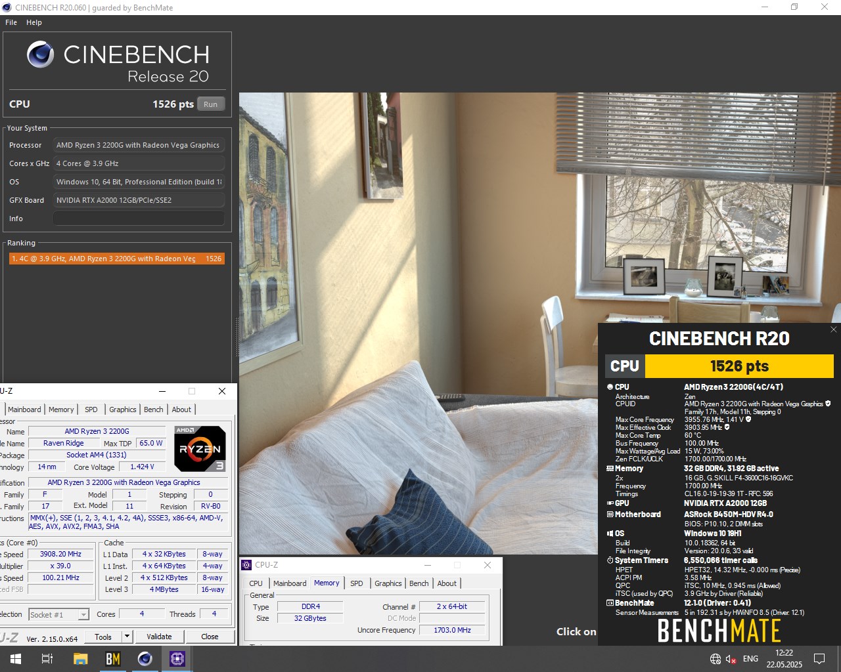Open the Cinebench Help menu
Image resolution: width=841 pixels, height=672 pixels.
(34, 22)
